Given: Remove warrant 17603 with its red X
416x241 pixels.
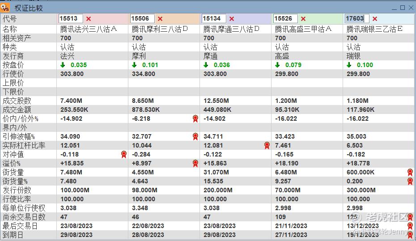Looking at the screenshot, I should coord(375,19).
